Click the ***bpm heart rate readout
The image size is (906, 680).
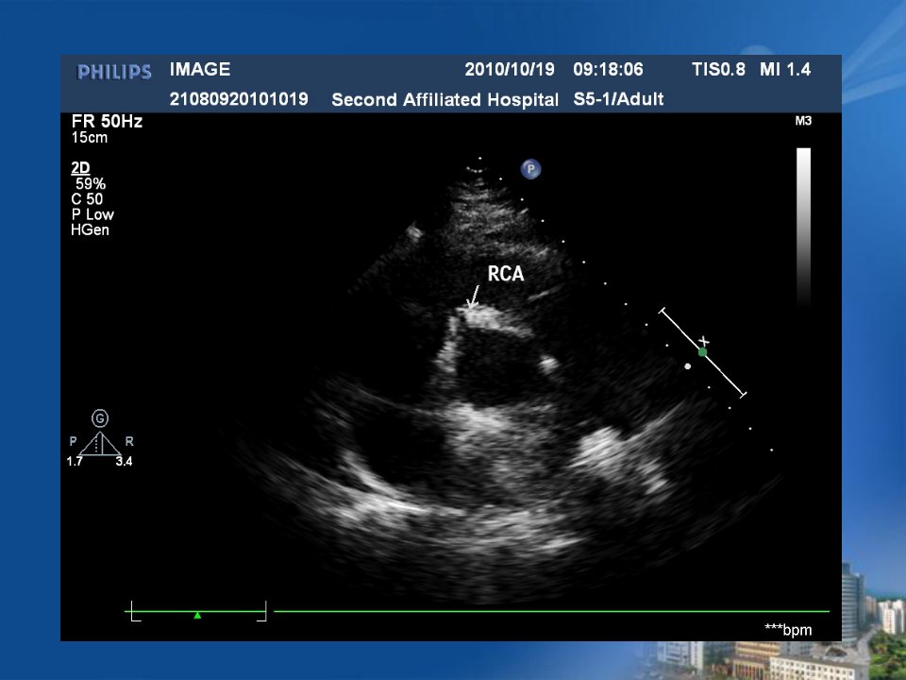point(788,629)
